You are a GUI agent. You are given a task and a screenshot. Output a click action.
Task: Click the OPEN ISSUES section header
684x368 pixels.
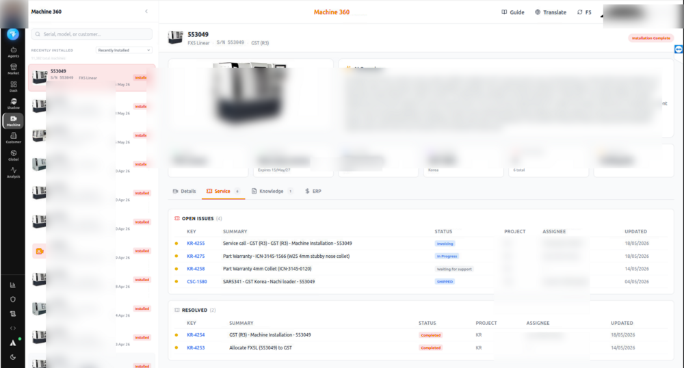[x=198, y=218]
